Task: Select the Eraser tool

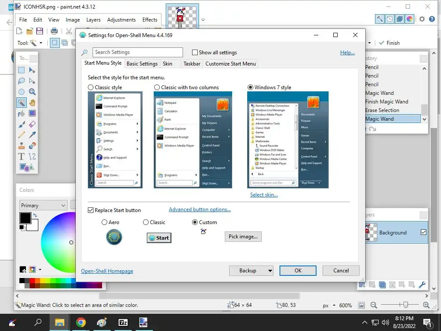Action: point(32,124)
